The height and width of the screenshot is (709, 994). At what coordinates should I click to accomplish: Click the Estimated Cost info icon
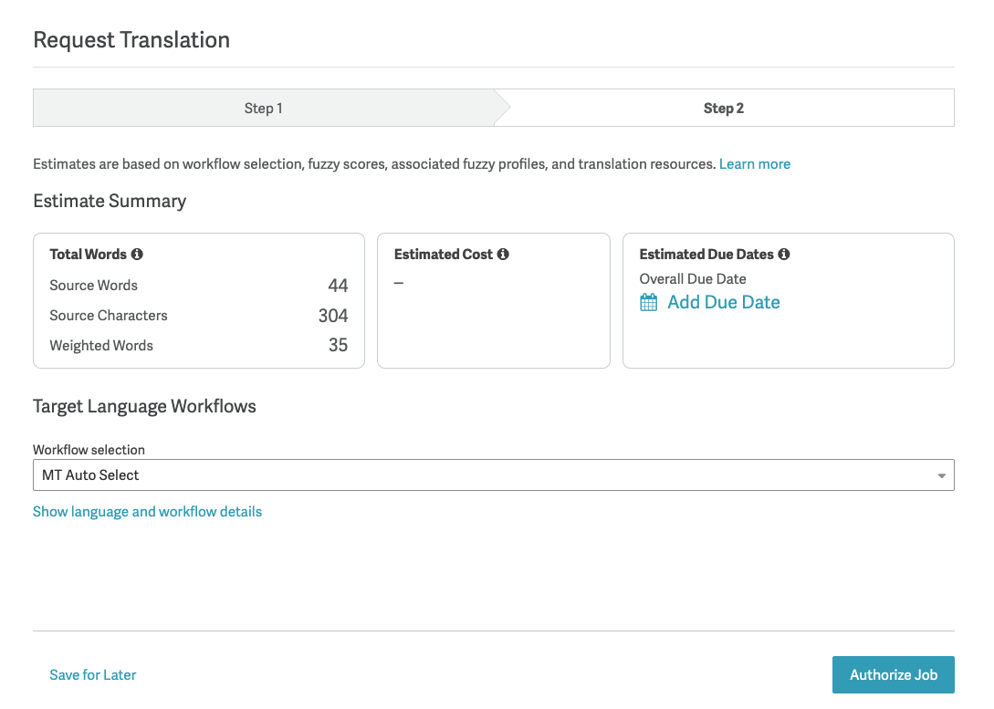point(503,255)
